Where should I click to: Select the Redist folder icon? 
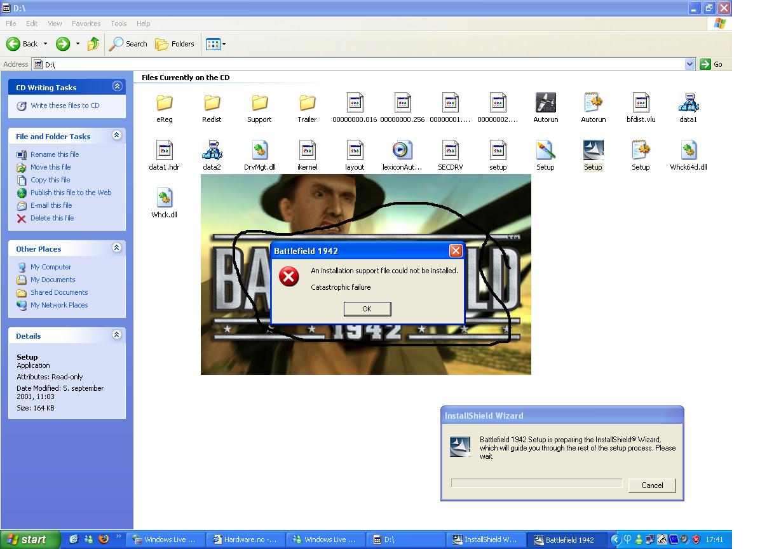coord(212,102)
